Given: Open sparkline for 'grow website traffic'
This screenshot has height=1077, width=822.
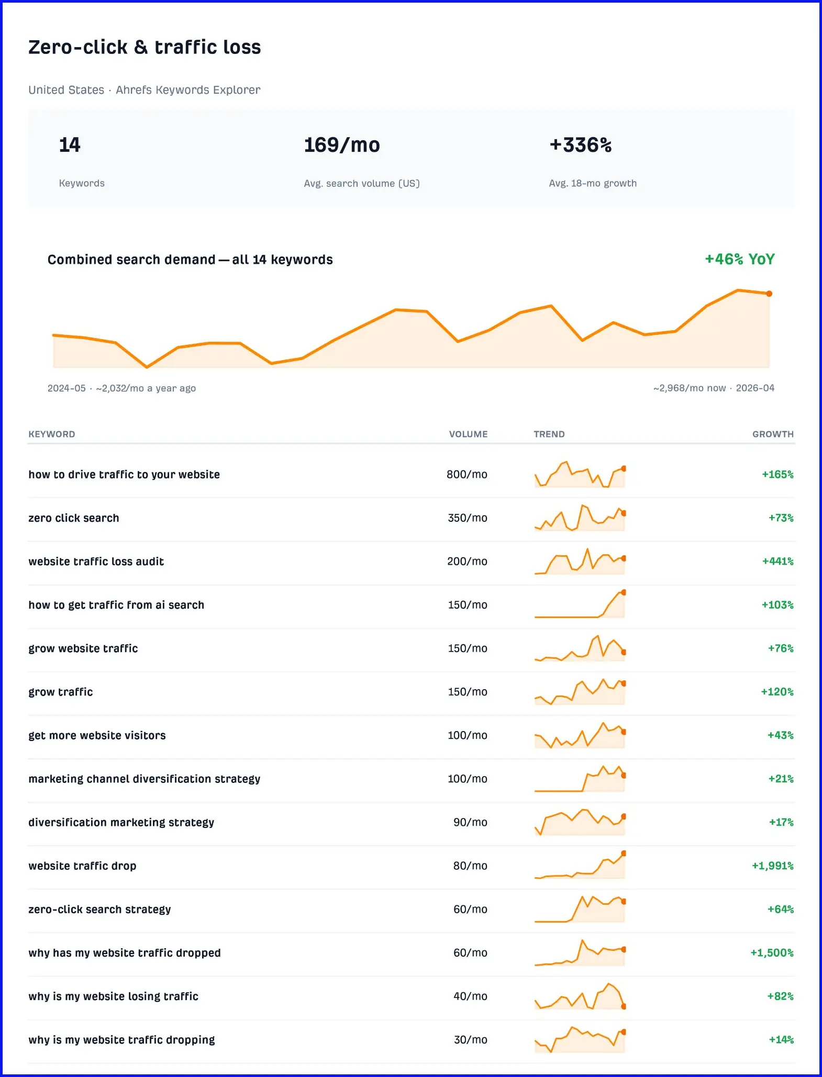Looking at the screenshot, I should pyautogui.click(x=580, y=648).
